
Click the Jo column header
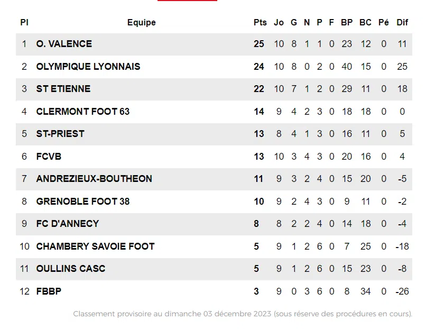(279, 22)
